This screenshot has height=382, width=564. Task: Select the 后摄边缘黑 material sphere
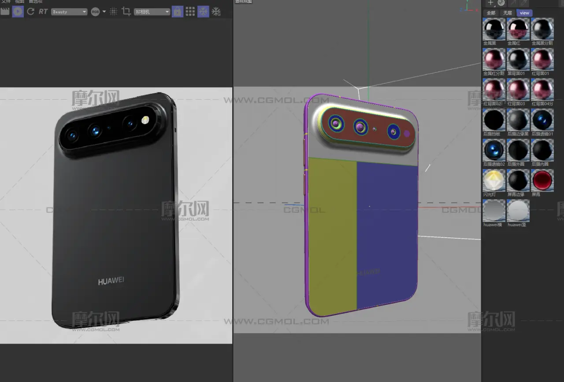[x=518, y=120]
